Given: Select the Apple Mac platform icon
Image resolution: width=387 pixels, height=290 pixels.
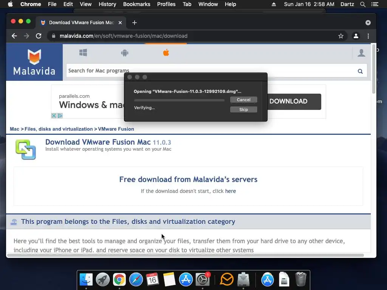Looking at the screenshot, I should click(x=166, y=52).
